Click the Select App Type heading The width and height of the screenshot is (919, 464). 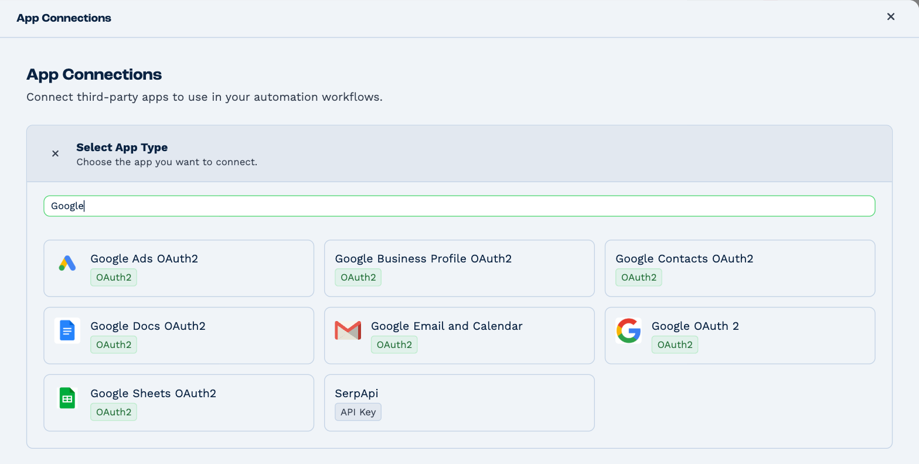pyautogui.click(x=122, y=147)
